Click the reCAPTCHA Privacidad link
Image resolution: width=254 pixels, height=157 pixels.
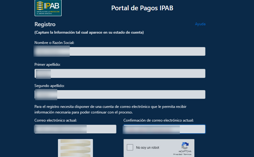tap(178, 154)
